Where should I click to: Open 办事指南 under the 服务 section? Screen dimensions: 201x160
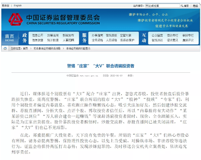97,35
